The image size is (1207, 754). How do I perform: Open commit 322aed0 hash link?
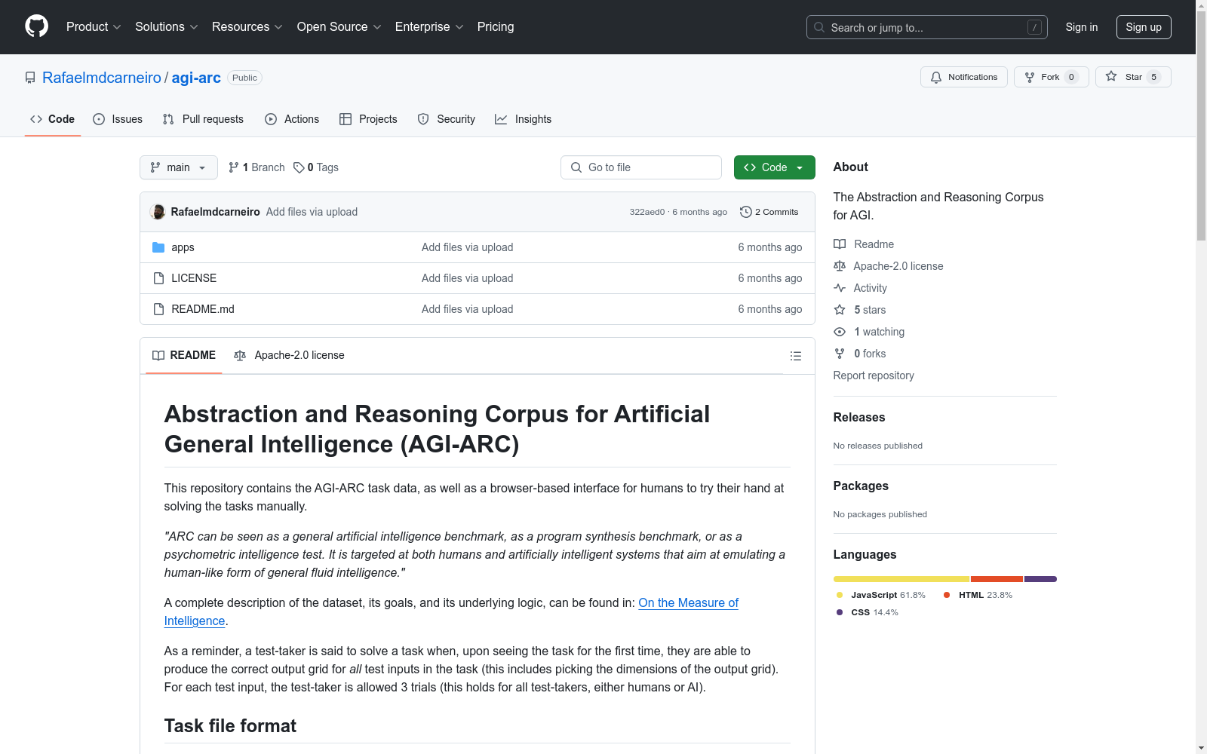click(647, 212)
